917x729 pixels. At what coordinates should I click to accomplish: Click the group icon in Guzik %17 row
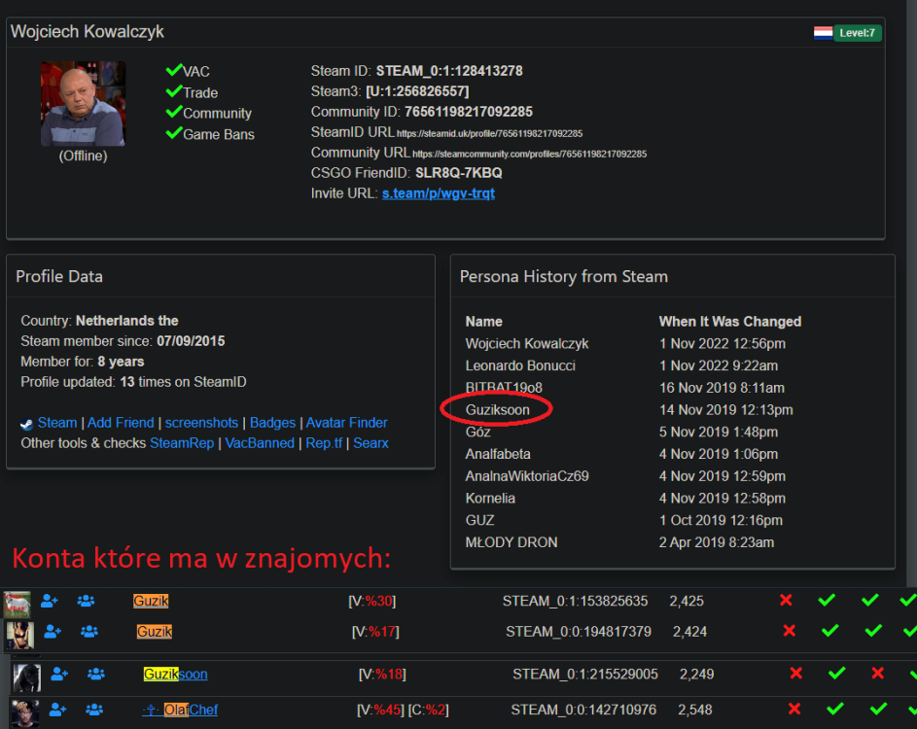pos(88,632)
